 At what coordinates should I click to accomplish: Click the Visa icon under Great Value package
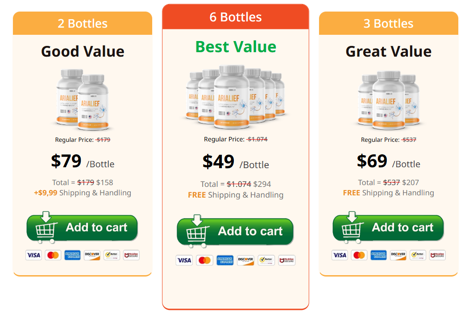(340, 255)
